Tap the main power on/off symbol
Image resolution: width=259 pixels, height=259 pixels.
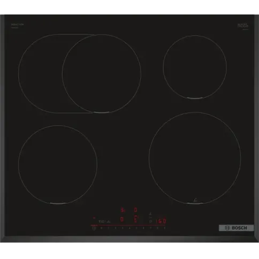coord(94,228)
